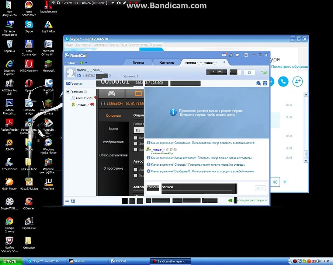Open the Skype emoticon smiley picker
333x265 pixels.
click(x=275, y=182)
